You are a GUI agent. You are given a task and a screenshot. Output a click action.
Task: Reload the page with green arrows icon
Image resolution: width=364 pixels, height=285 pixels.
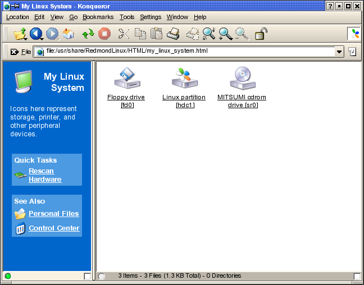[88, 34]
